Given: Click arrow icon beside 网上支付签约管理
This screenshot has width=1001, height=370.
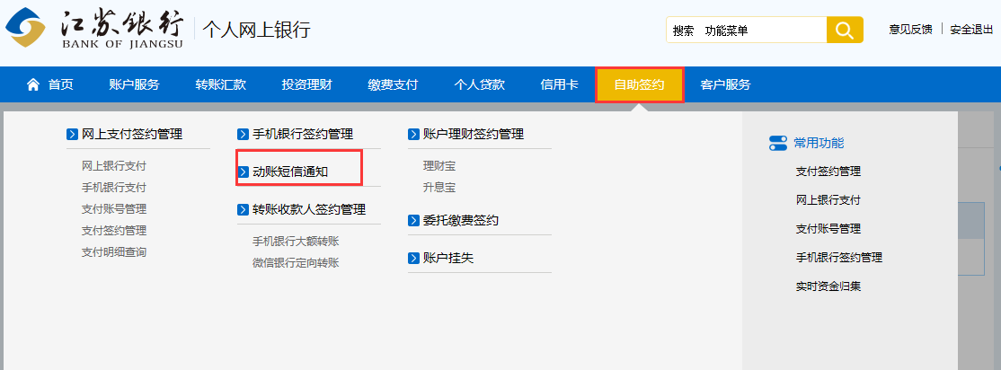Looking at the screenshot, I should [72, 135].
